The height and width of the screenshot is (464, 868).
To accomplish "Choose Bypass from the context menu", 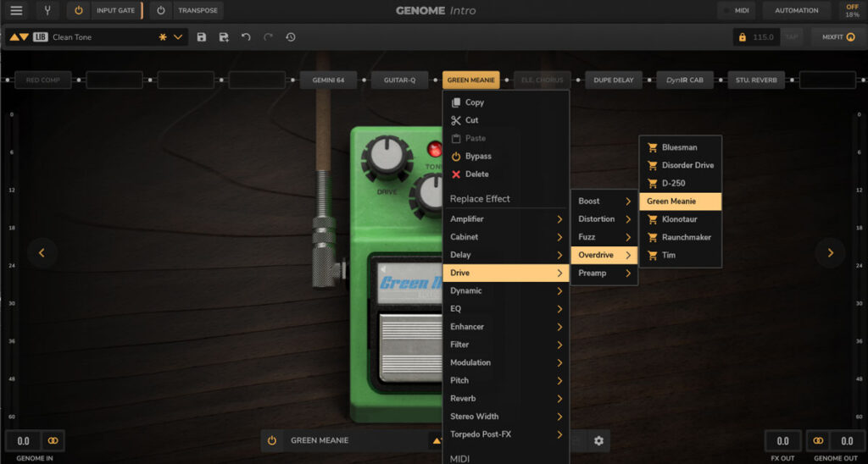I will [505, 156].
